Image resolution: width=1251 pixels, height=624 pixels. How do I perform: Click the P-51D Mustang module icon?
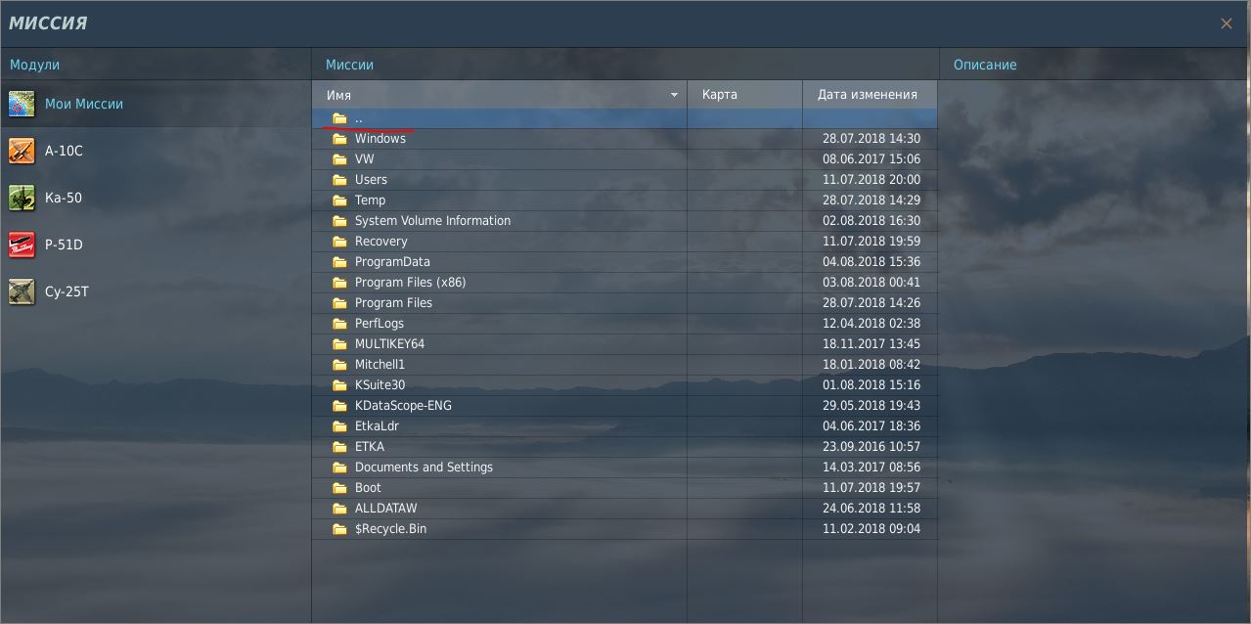pos(22,245)
